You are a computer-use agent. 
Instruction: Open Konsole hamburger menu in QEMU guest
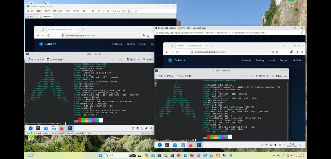click(285, 76)
